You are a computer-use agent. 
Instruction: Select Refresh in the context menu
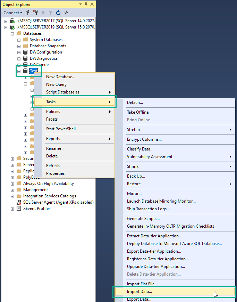(x=74, y=166)
